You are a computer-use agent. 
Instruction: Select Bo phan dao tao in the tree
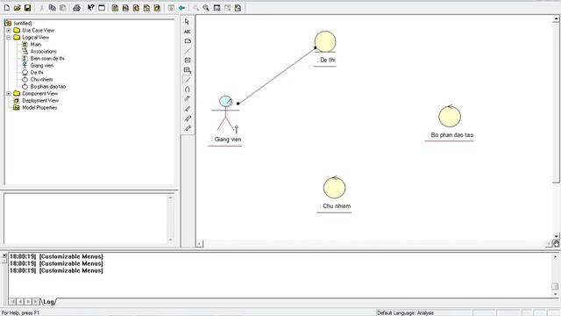[x=48, y=87]
